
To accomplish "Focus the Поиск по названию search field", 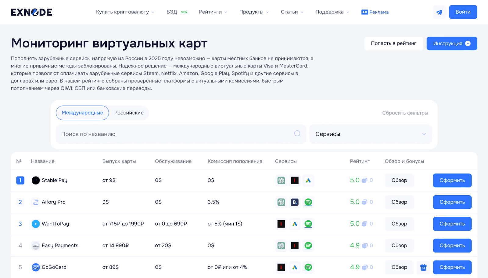I will [174, 134].
